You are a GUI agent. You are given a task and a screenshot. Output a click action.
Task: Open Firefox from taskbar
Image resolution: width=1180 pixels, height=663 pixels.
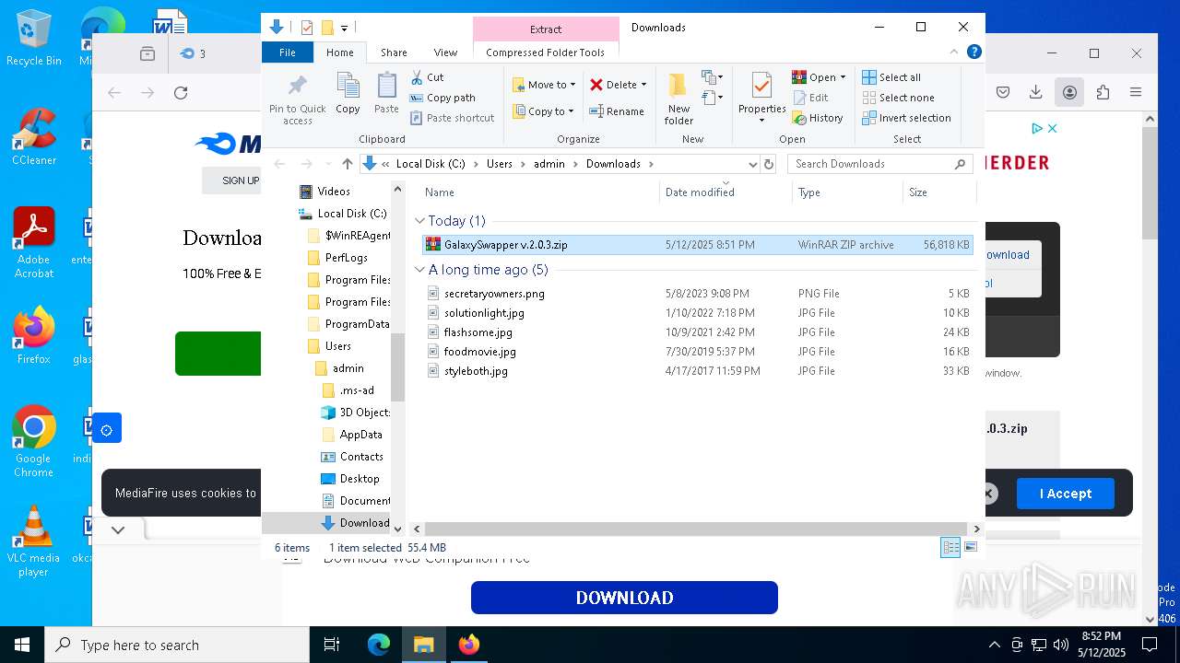click(468, 645)
